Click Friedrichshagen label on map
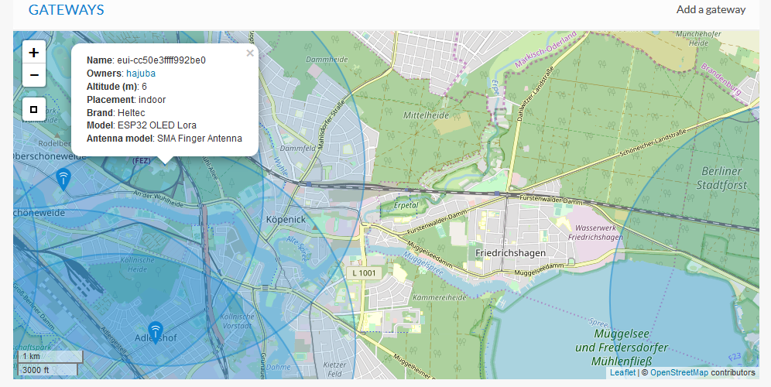Image resolution: width=771 pixels, height=387 pixels. click(510, 253)
